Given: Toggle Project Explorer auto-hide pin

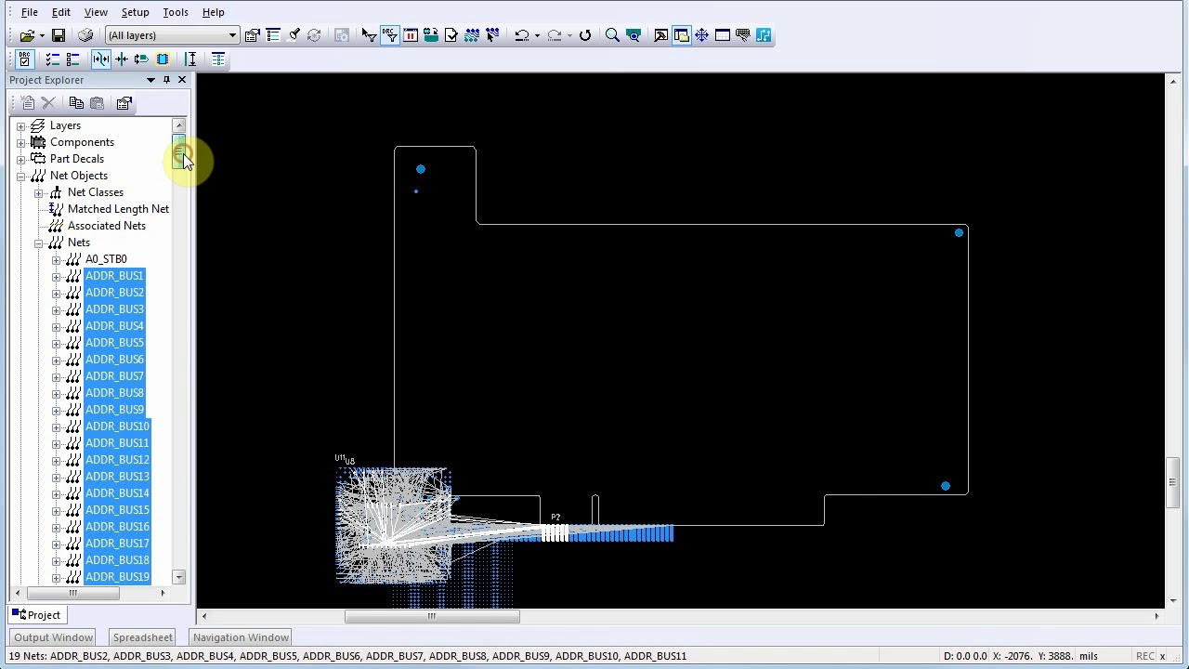Looking at the screenshot, I should coord(166,80).
